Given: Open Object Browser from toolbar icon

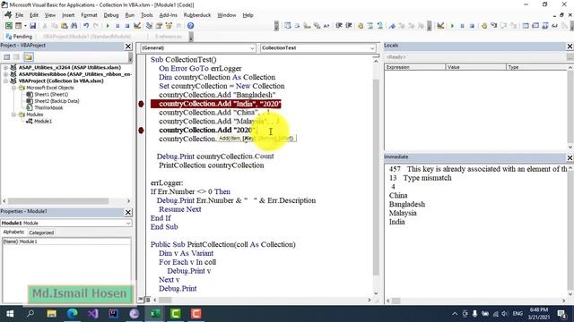Looking at the screenshot, I should [x=169, y=26].
